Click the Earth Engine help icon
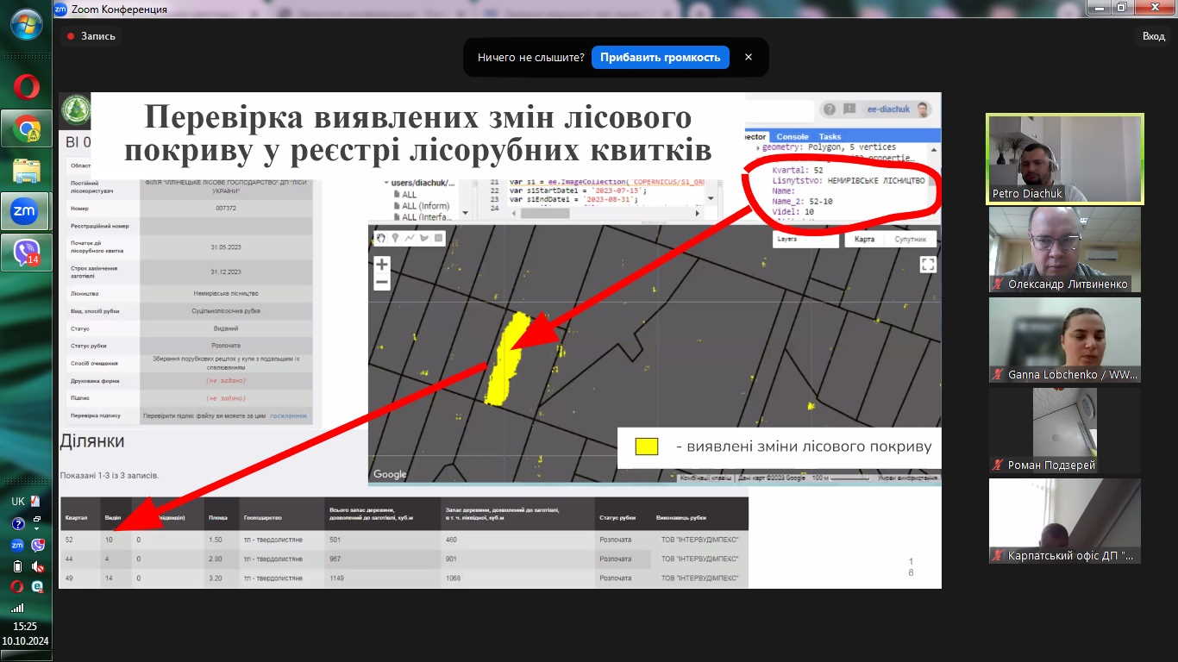Image resolution: width=1178 pixels, height=662 pixels. 830,109
